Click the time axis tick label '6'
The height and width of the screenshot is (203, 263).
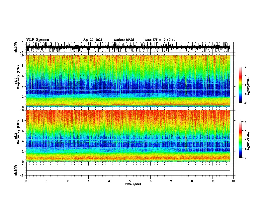point(151,181)
